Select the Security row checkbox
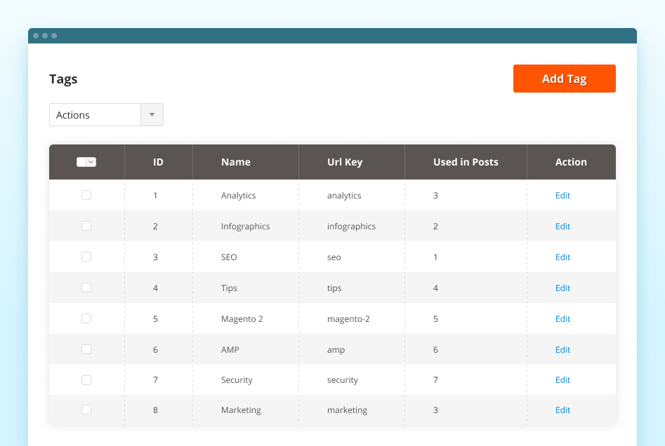665x446 pixels. point(86,379)
